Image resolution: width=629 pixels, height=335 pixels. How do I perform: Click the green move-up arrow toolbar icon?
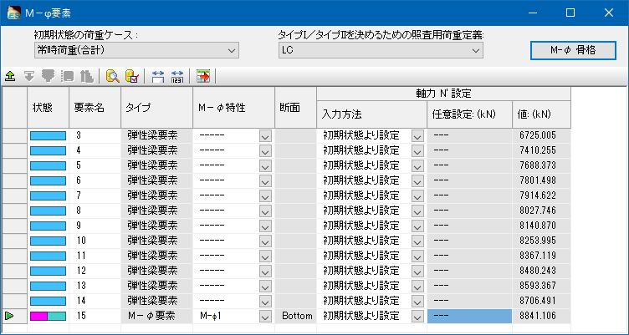point(10,76)
